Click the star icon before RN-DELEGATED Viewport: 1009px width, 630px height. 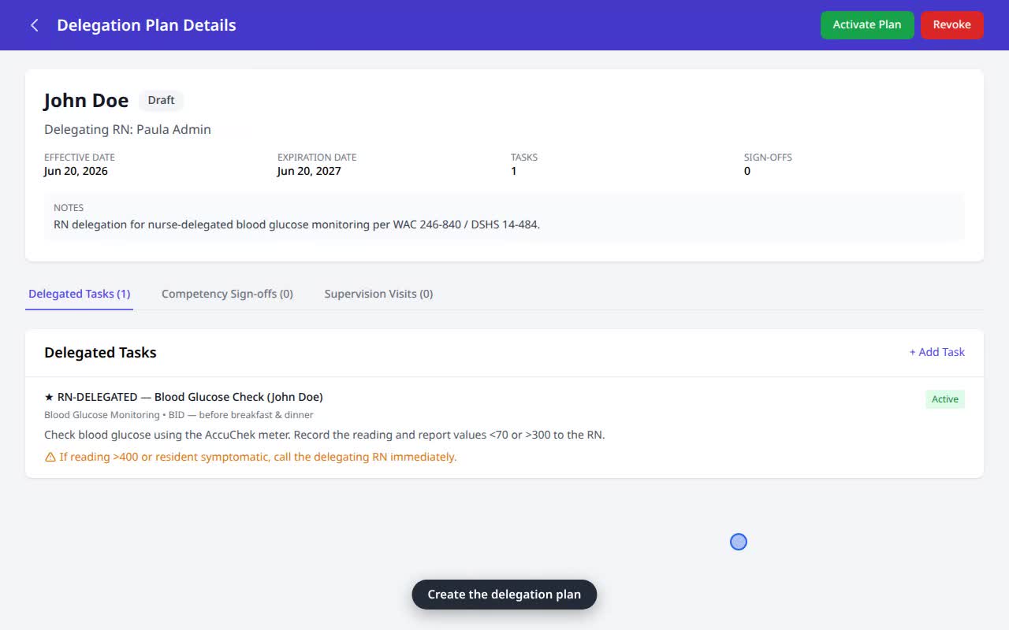pos(49,397)
